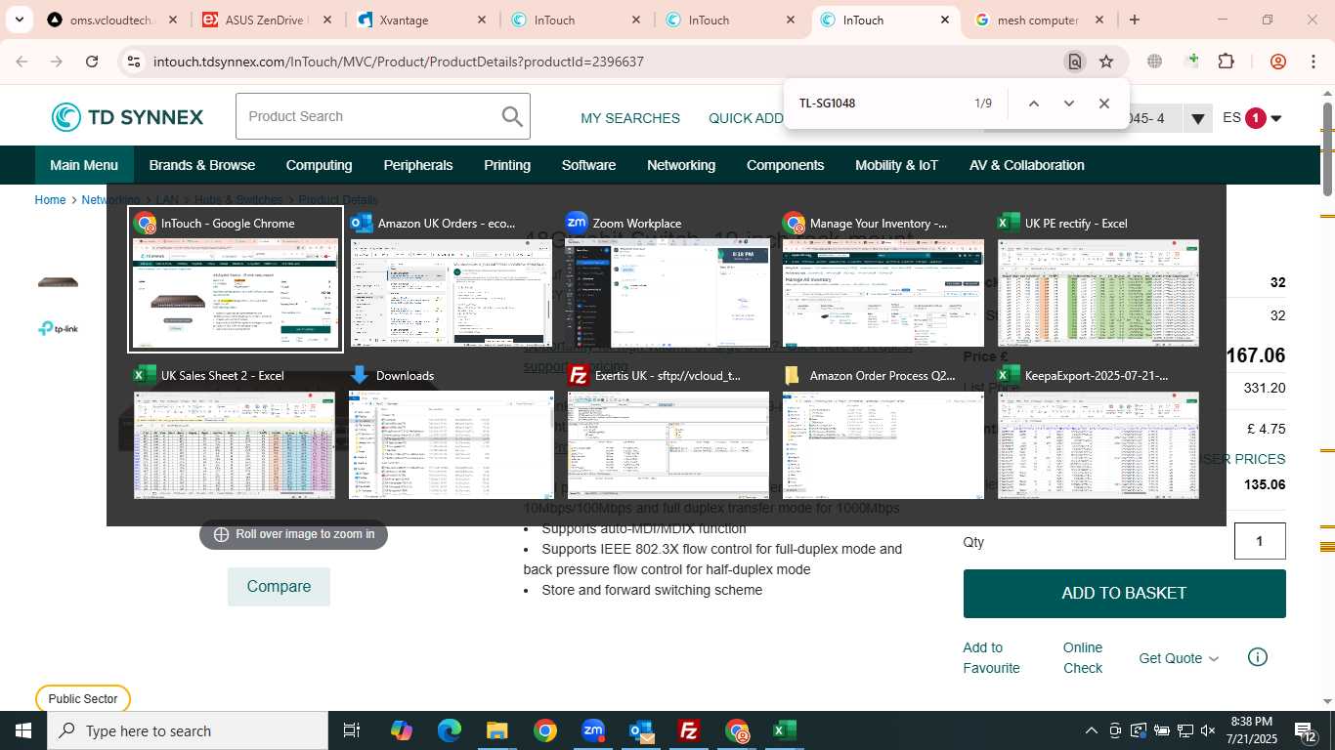Open Microsoft Edge from taskbar
This screenshot has height=750, width=1335.
pos(449,730)
